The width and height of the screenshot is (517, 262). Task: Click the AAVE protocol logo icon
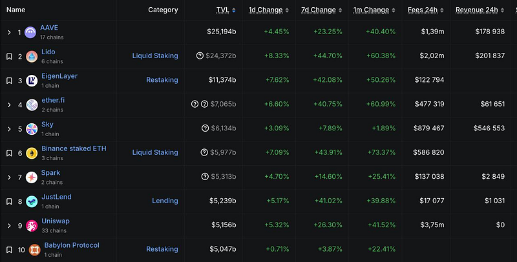[x=30, y=32]
